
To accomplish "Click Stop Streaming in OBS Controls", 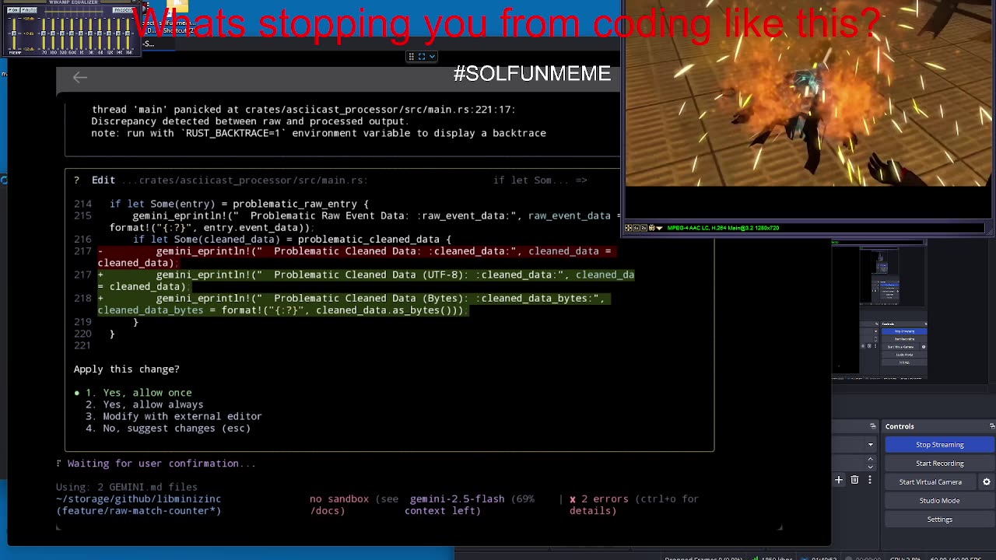I will [x=939, y=445].
